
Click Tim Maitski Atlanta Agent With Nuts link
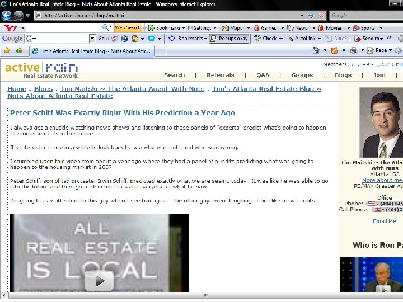(x=132, y=89)
